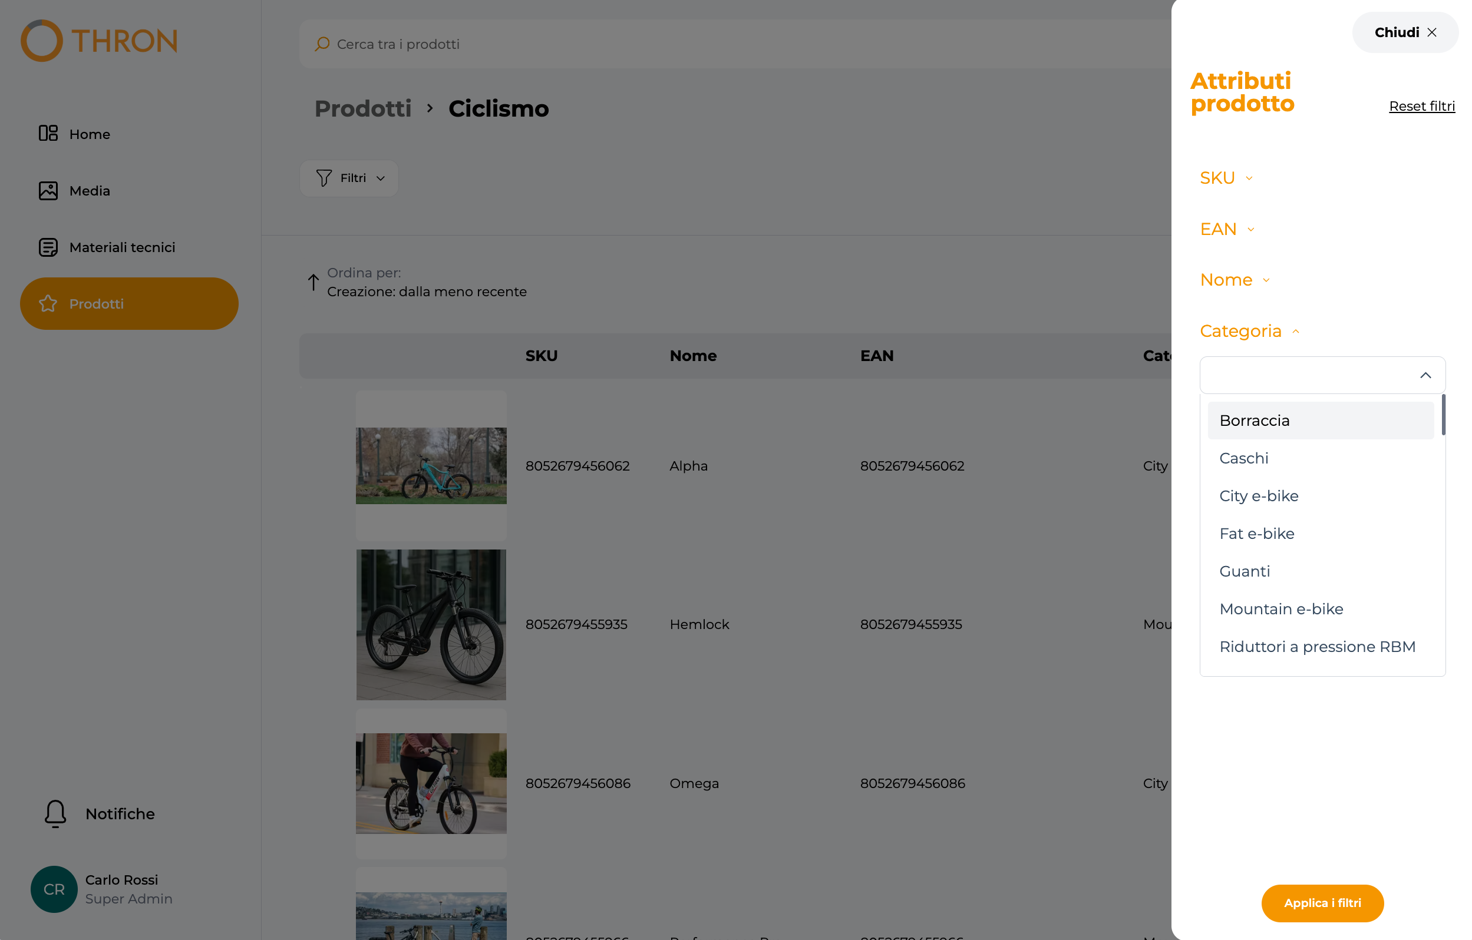The image size is (1472, 940).
Task: Expand the EAN filter section
Action: point(1227,229)
